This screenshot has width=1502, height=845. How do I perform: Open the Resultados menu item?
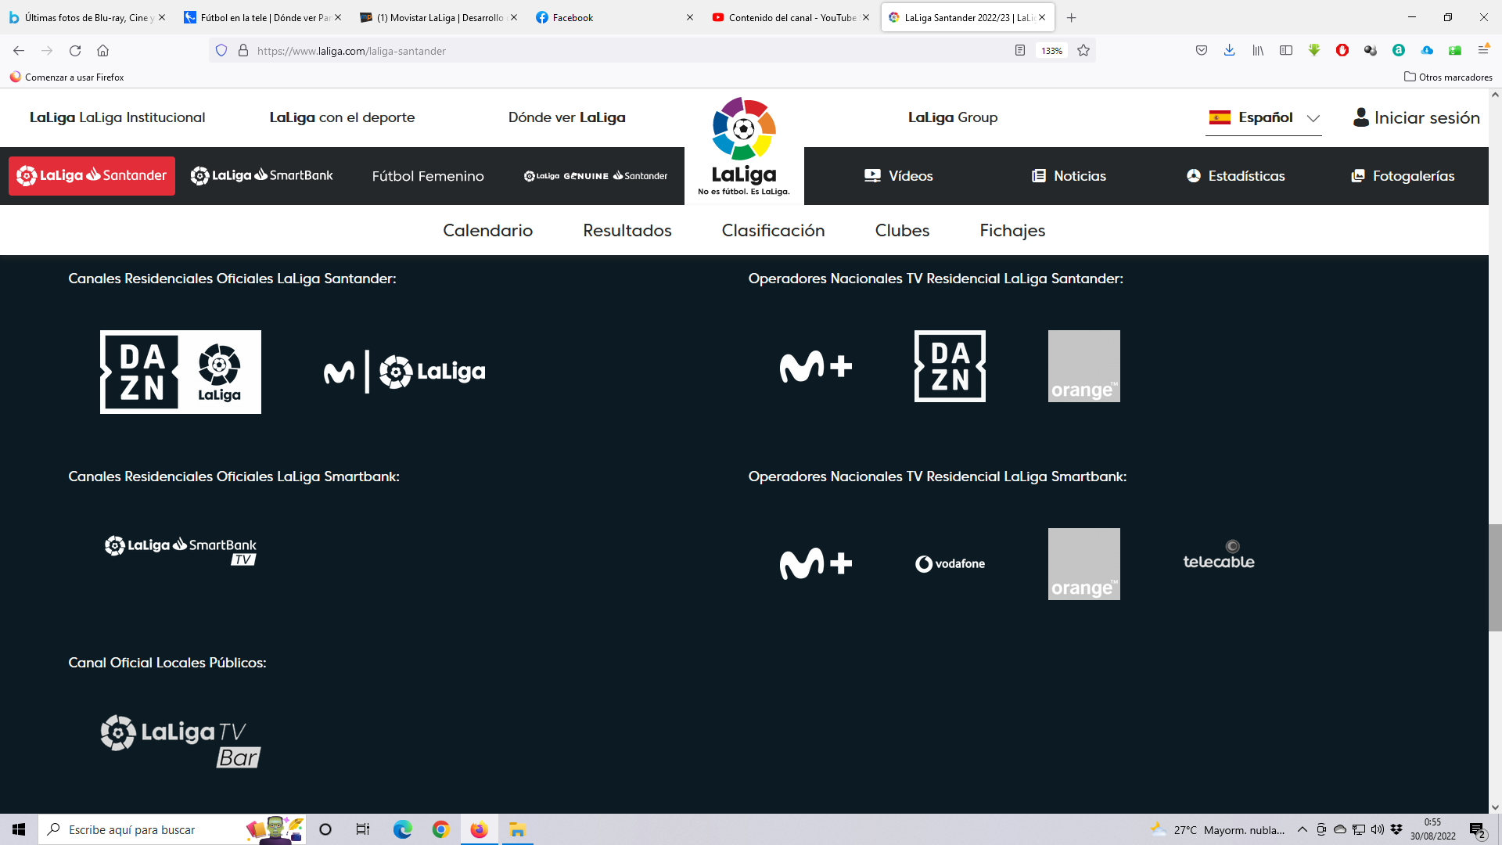coord(627,231)
